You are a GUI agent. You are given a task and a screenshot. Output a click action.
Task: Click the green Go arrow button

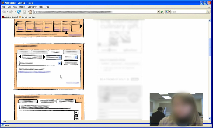[162, 12]
